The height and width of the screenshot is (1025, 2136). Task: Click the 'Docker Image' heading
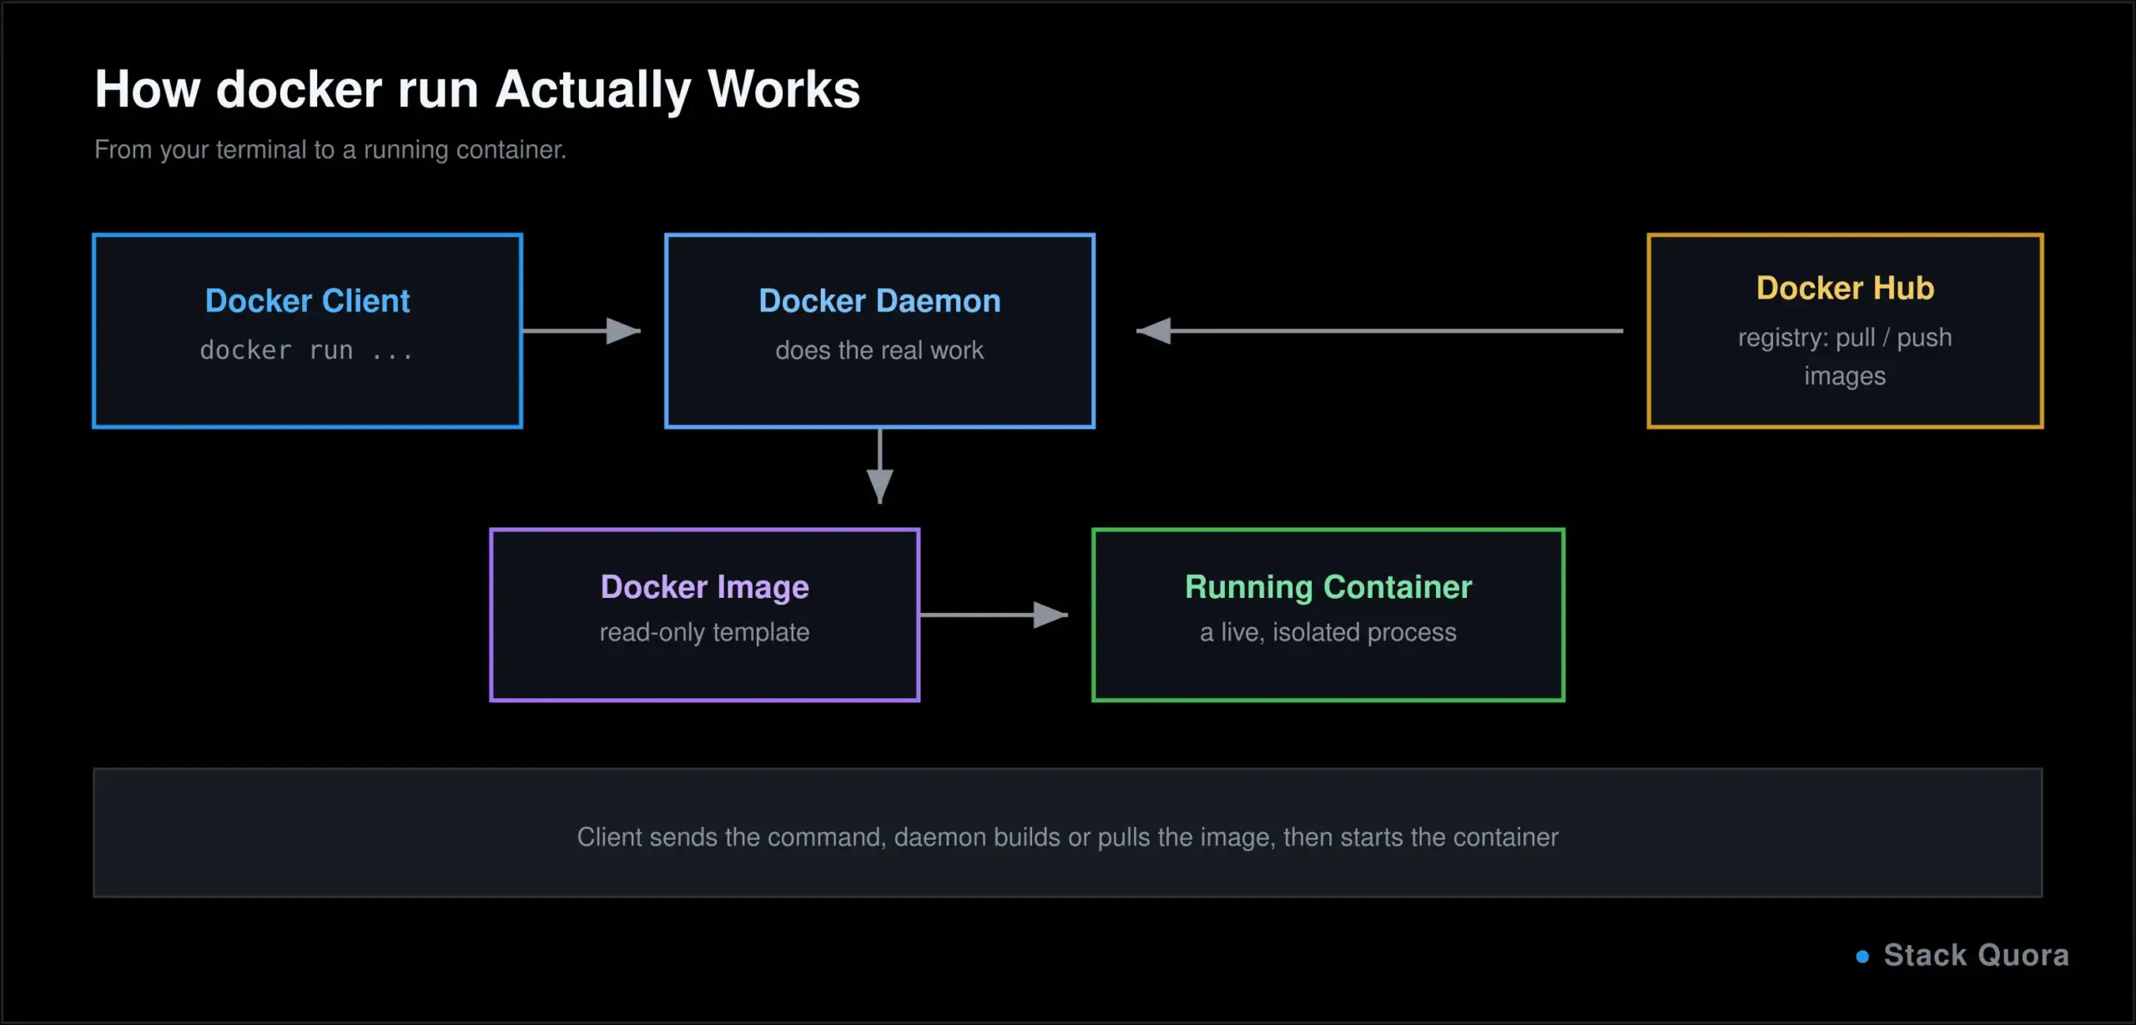click(x=704, y=587)
